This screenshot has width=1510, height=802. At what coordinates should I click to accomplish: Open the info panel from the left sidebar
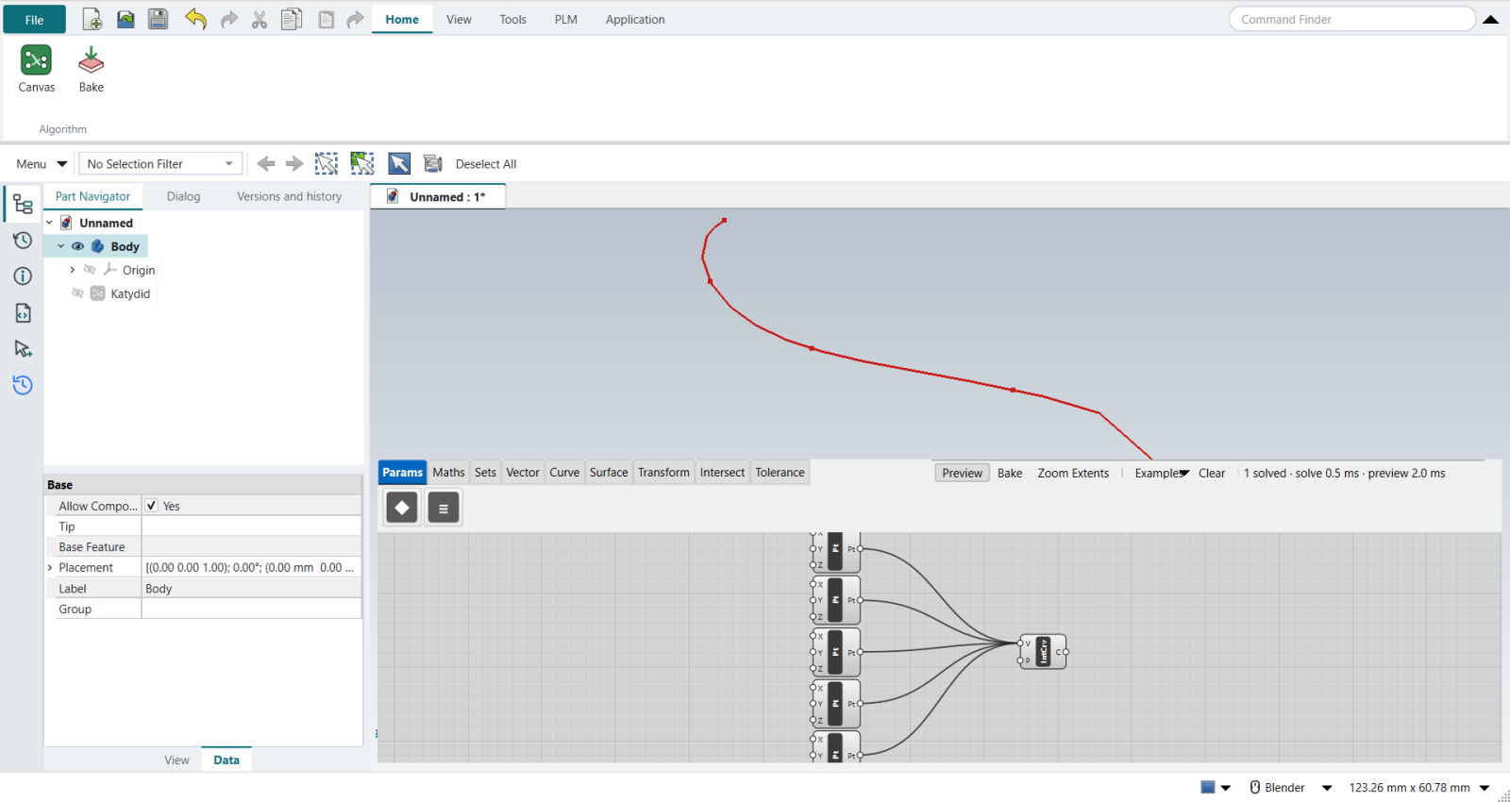point(23,276)
